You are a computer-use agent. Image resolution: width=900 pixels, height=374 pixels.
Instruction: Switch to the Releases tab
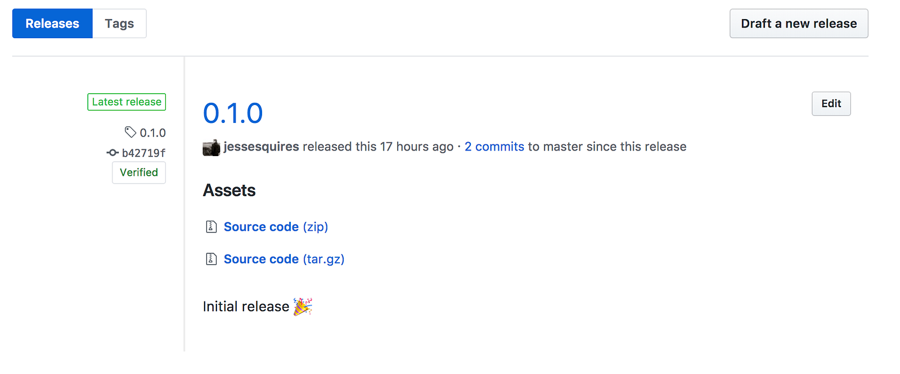pos(52,24)
